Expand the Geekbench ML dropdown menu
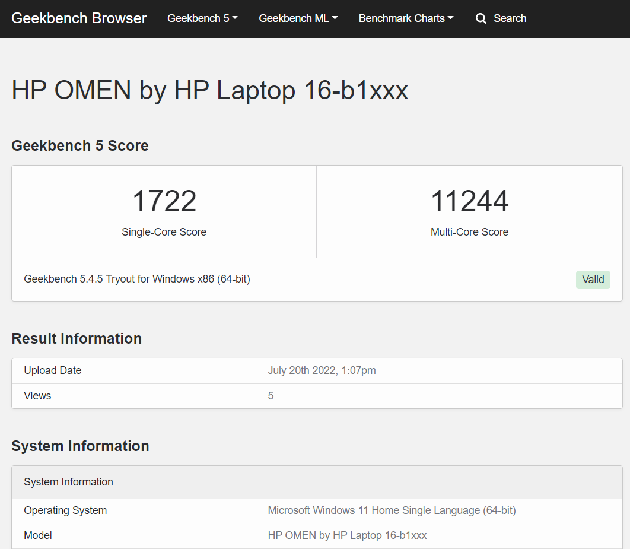This screenshot has width=630, height=549. pos(298,18)
